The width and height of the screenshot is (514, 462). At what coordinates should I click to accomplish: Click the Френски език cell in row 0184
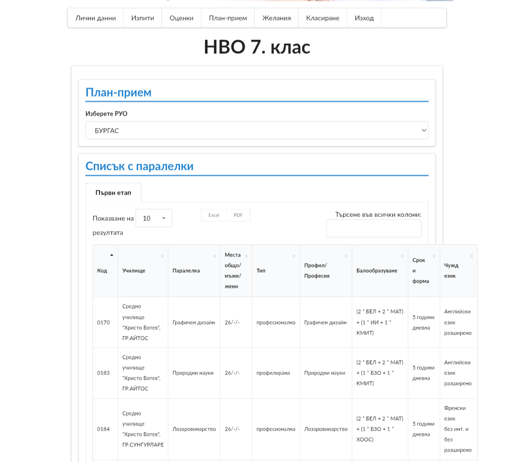[x=459, y=429]
